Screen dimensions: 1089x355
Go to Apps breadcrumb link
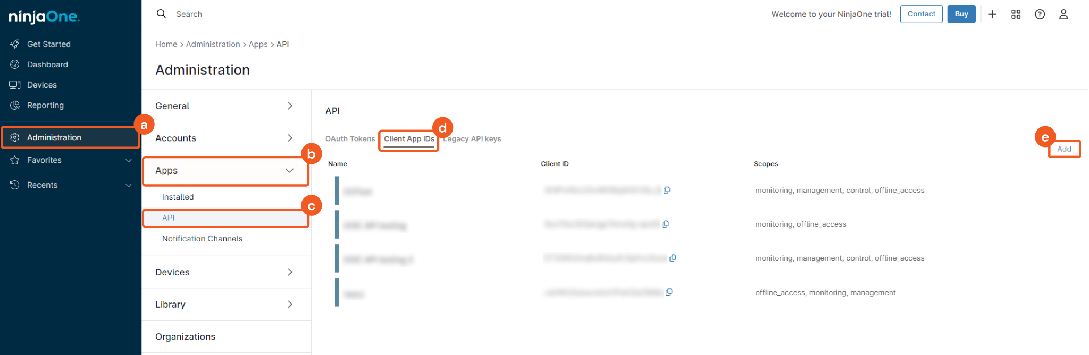click(258, 45)
